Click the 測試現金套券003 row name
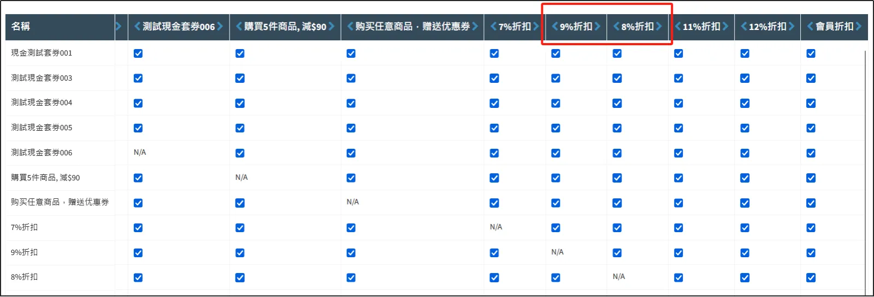874x297 pixels. click(42, 78)
